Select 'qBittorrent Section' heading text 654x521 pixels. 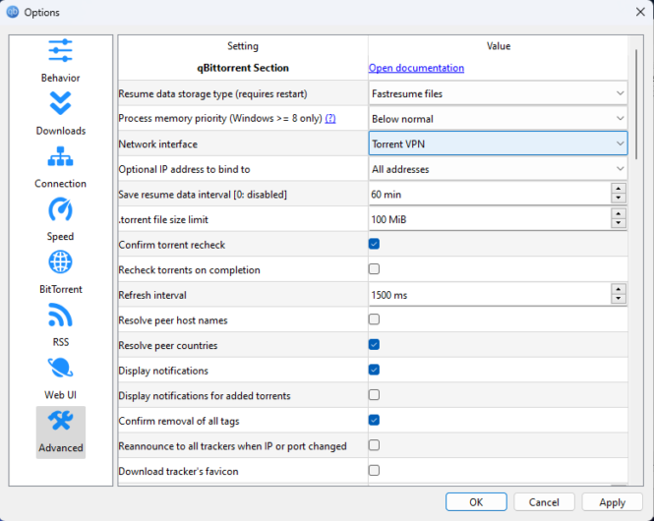coord(243,68)
